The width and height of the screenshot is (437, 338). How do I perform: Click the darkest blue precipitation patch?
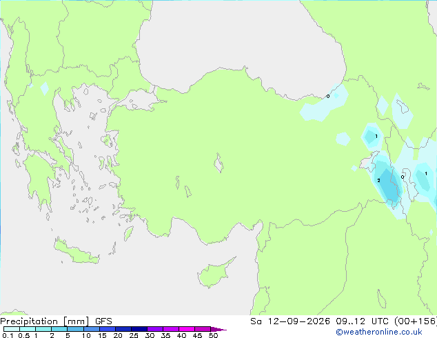389,186
